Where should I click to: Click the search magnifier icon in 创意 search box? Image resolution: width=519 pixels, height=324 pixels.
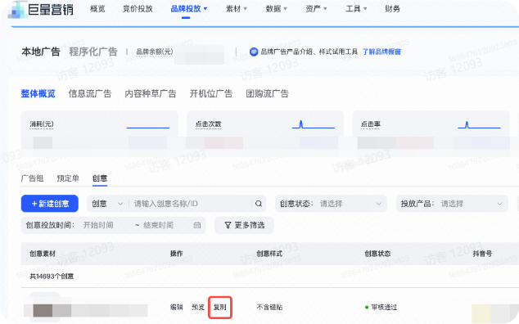point(259,204)
